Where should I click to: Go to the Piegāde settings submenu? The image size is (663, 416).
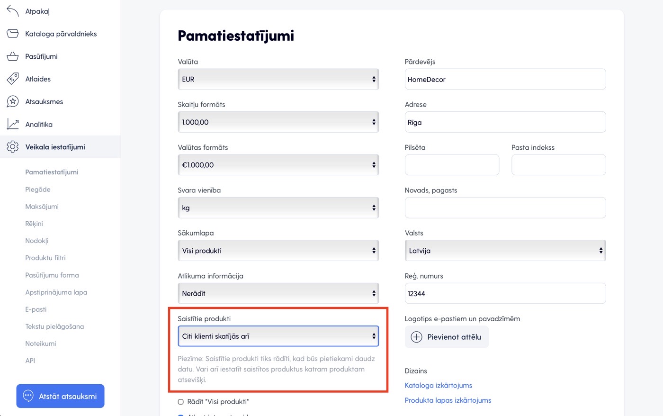pyautogui.click(x=38, y=190)
